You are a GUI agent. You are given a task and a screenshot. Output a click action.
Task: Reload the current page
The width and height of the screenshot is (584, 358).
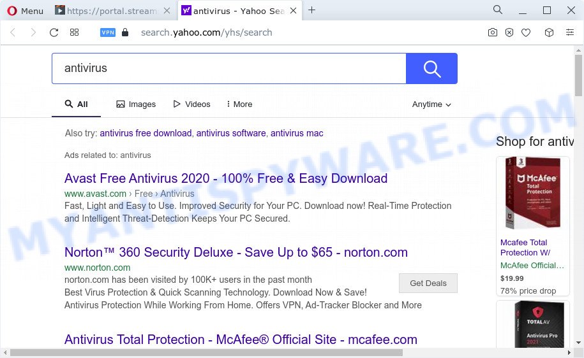[54, 32]
